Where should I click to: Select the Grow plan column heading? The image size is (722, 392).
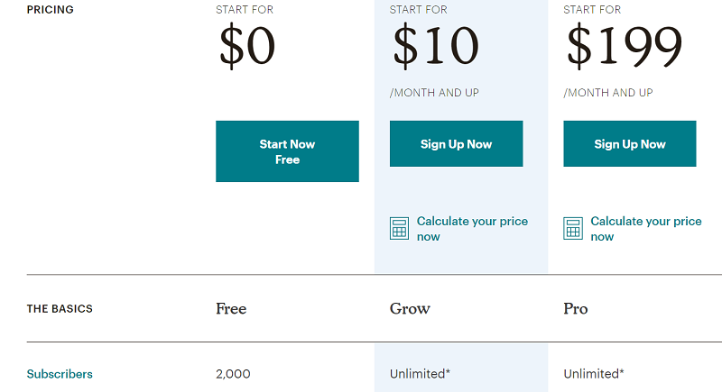(410, 309)
